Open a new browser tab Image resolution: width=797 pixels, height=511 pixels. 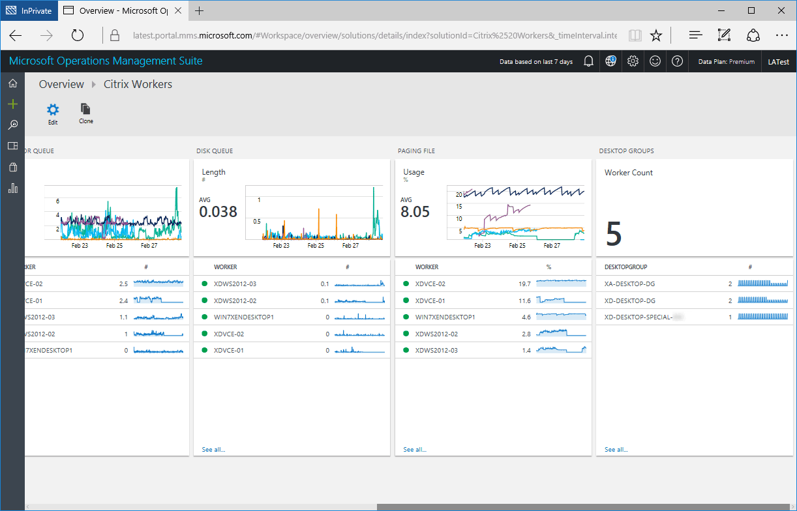point(199,10)
